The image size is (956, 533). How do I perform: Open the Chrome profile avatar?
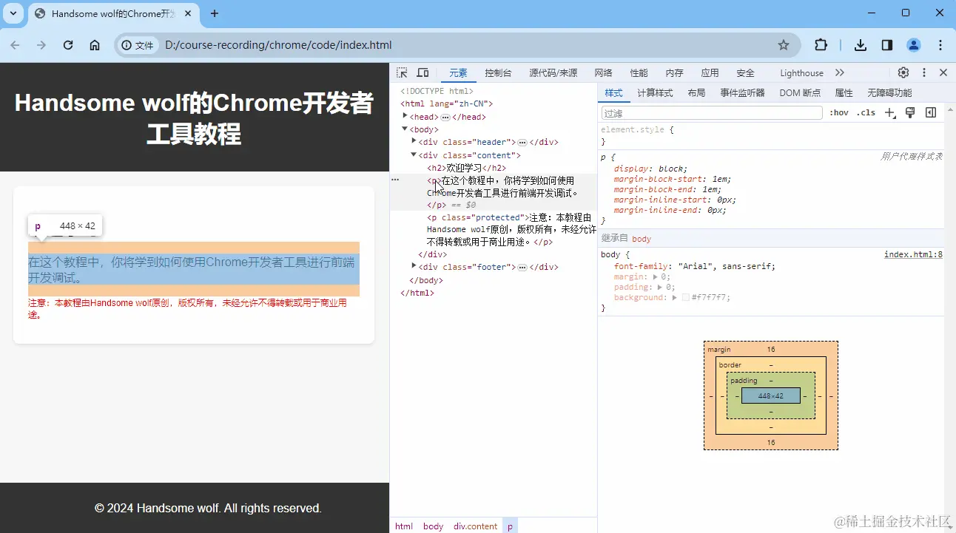pos(914,45)
